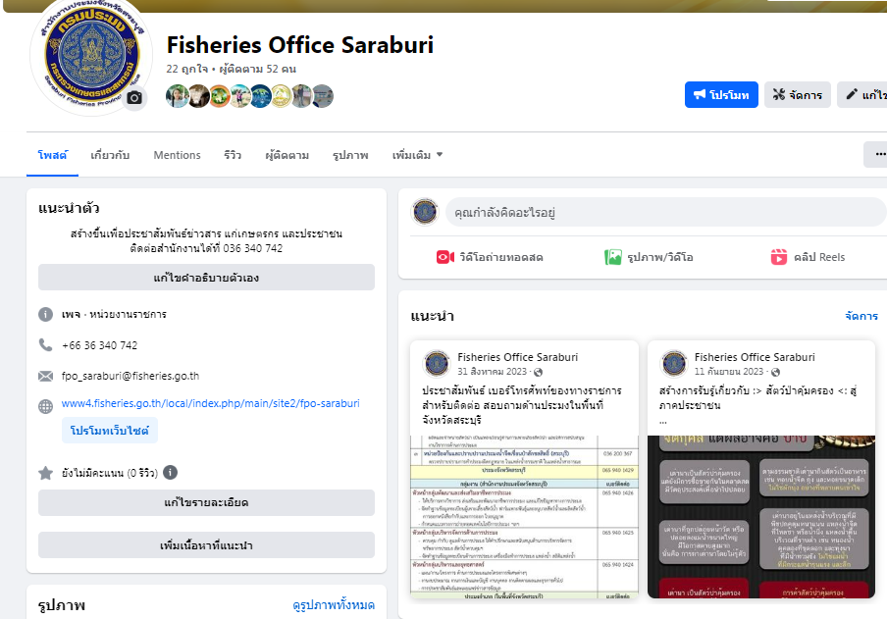The height and width of the screenshot is (619, 887).
Task: Click the info icon next to 0 รีวิว
Action: click(x=171, y=472)
